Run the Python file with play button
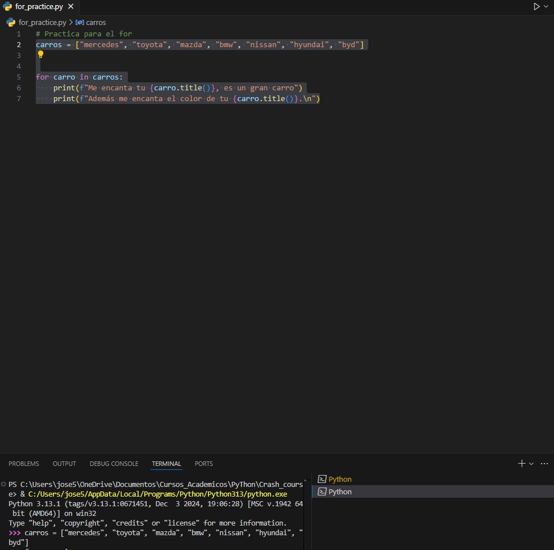554x550 pixels. (x=536, y=7)
